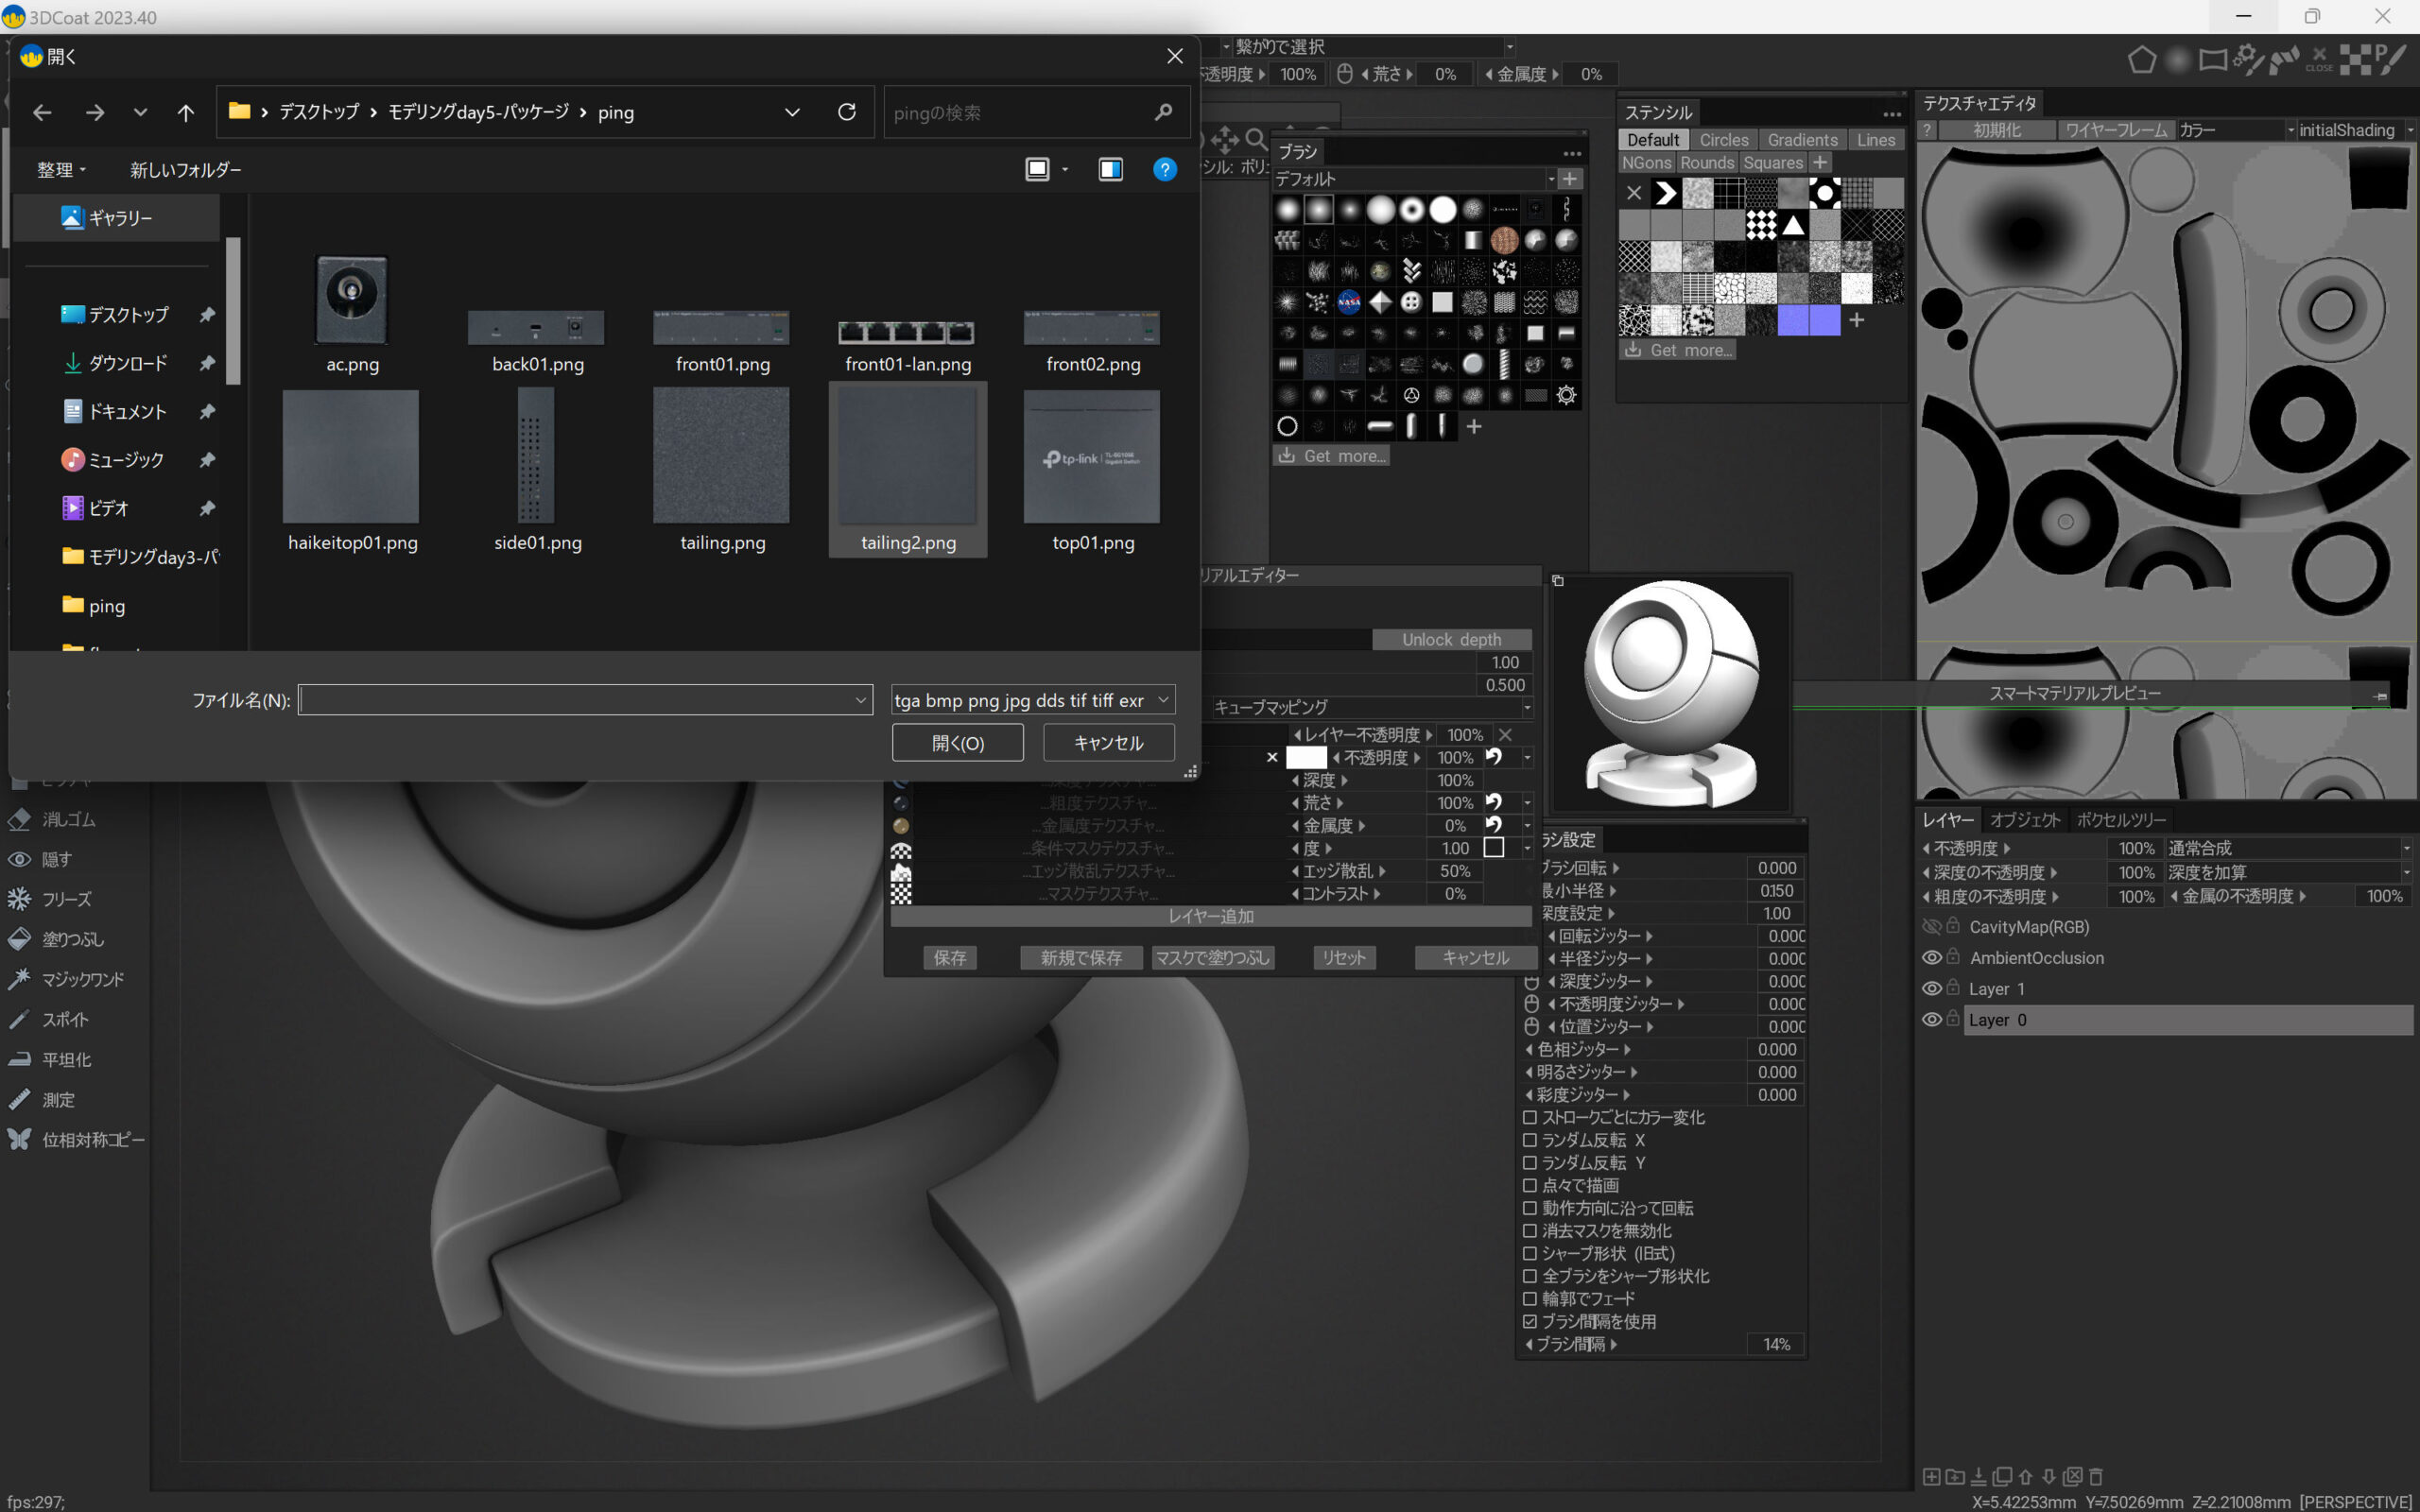Expand the 通常合成 blend mode dropdown
Viewport: 2420px width, 1512px height.
tap(2288, 848)
